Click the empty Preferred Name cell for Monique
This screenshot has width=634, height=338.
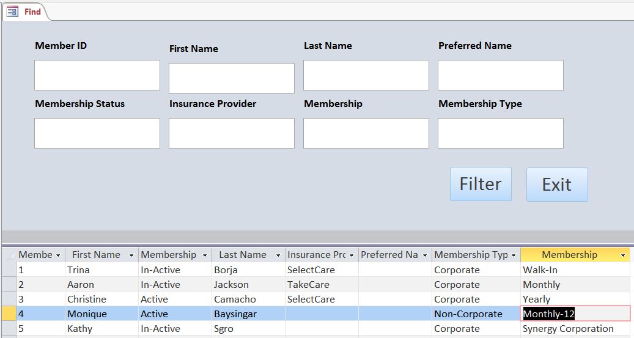pos(395,314)
